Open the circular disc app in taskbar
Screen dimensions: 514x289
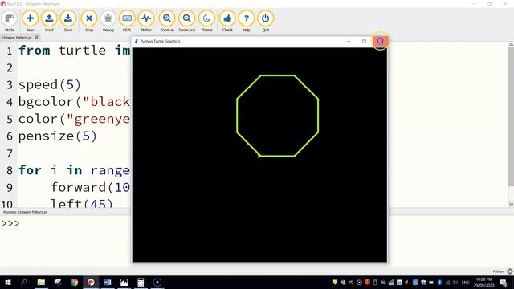point(157,282)
